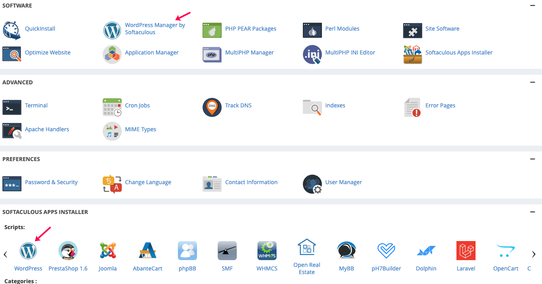542x284 pixels.
Task: Choose the phpBB script icon
Action: tap(187, 251)
